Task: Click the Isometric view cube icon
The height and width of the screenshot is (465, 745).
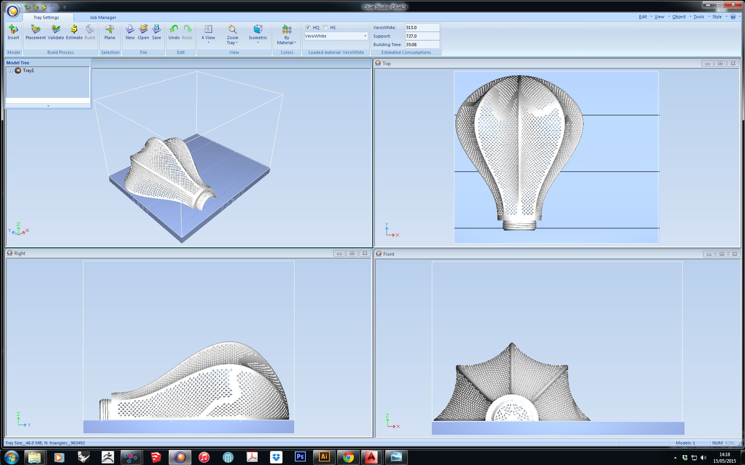Action: [258, 29]
